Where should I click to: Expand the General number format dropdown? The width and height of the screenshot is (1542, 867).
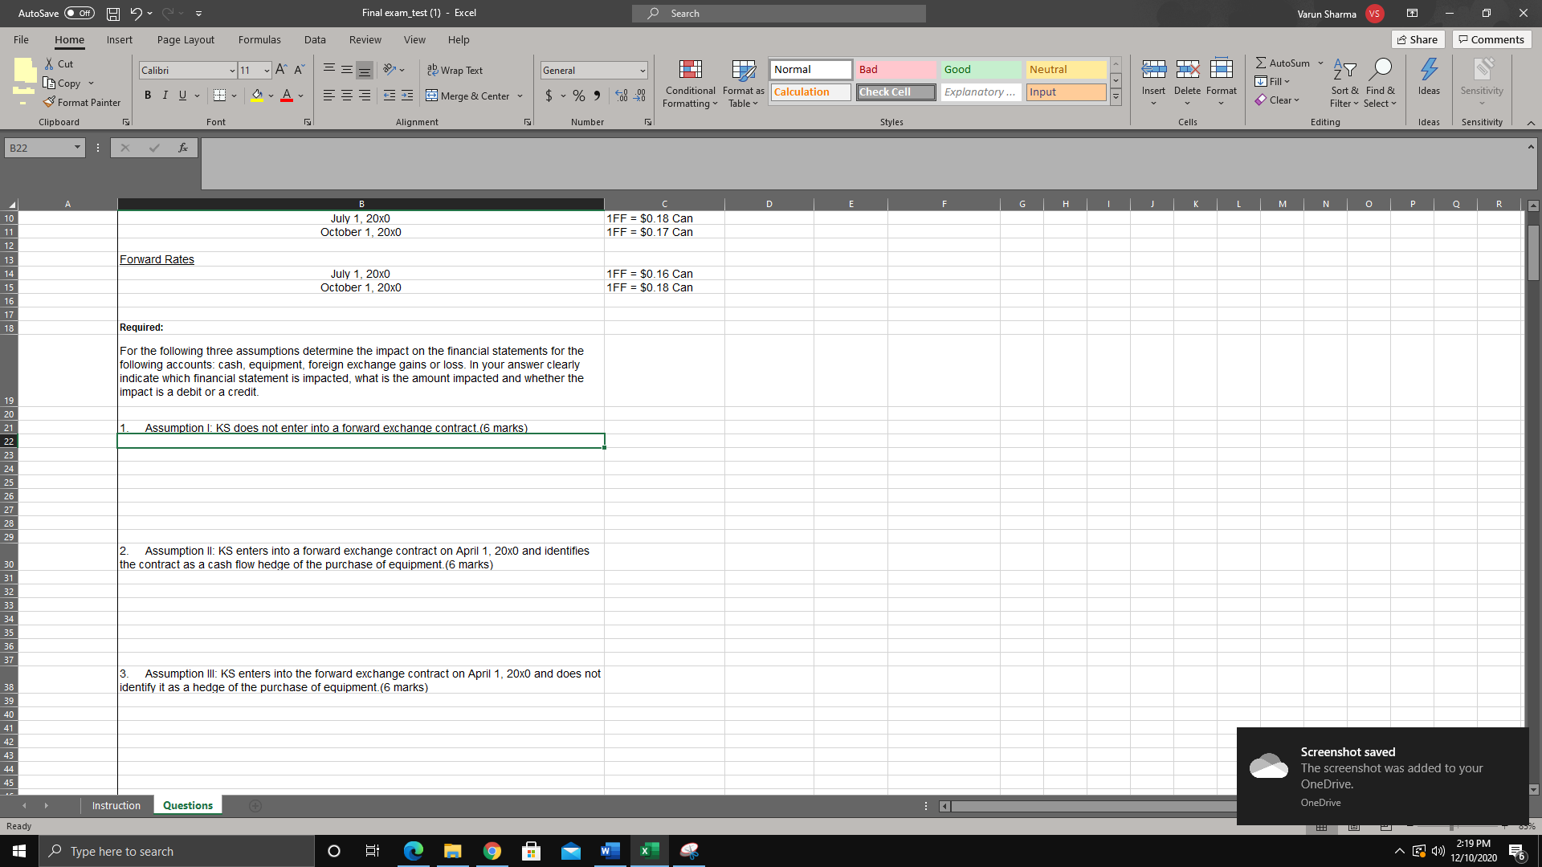pyautogui.click(x=642, y=71)
